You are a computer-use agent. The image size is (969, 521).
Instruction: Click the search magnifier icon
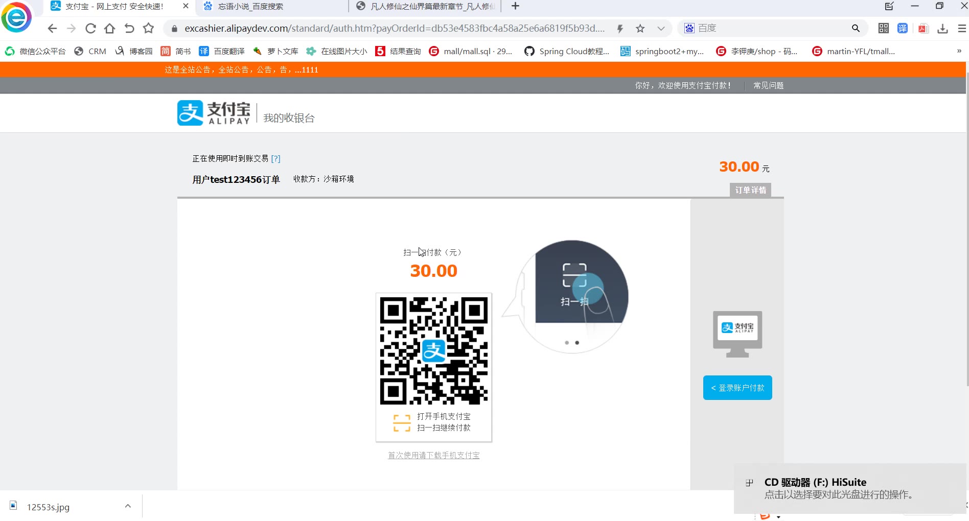[x=856, y=28]
